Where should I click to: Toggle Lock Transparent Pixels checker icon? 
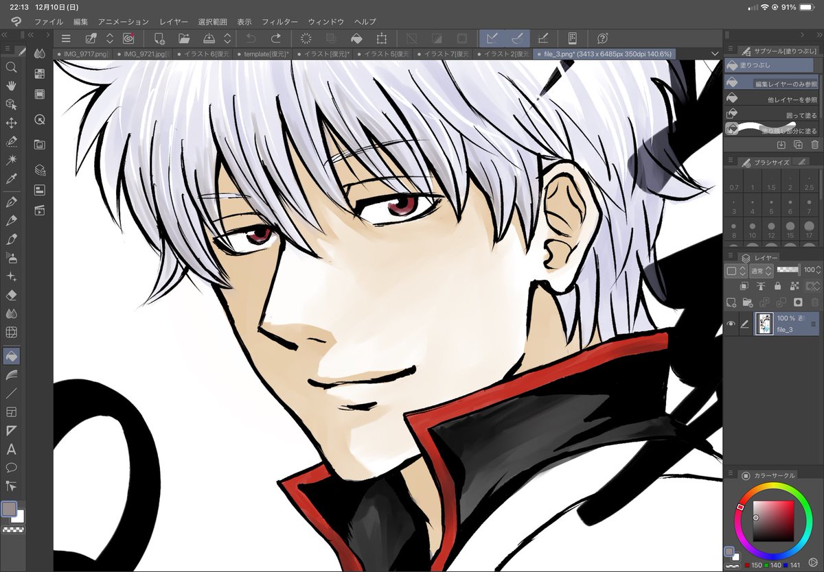(794, 285)
